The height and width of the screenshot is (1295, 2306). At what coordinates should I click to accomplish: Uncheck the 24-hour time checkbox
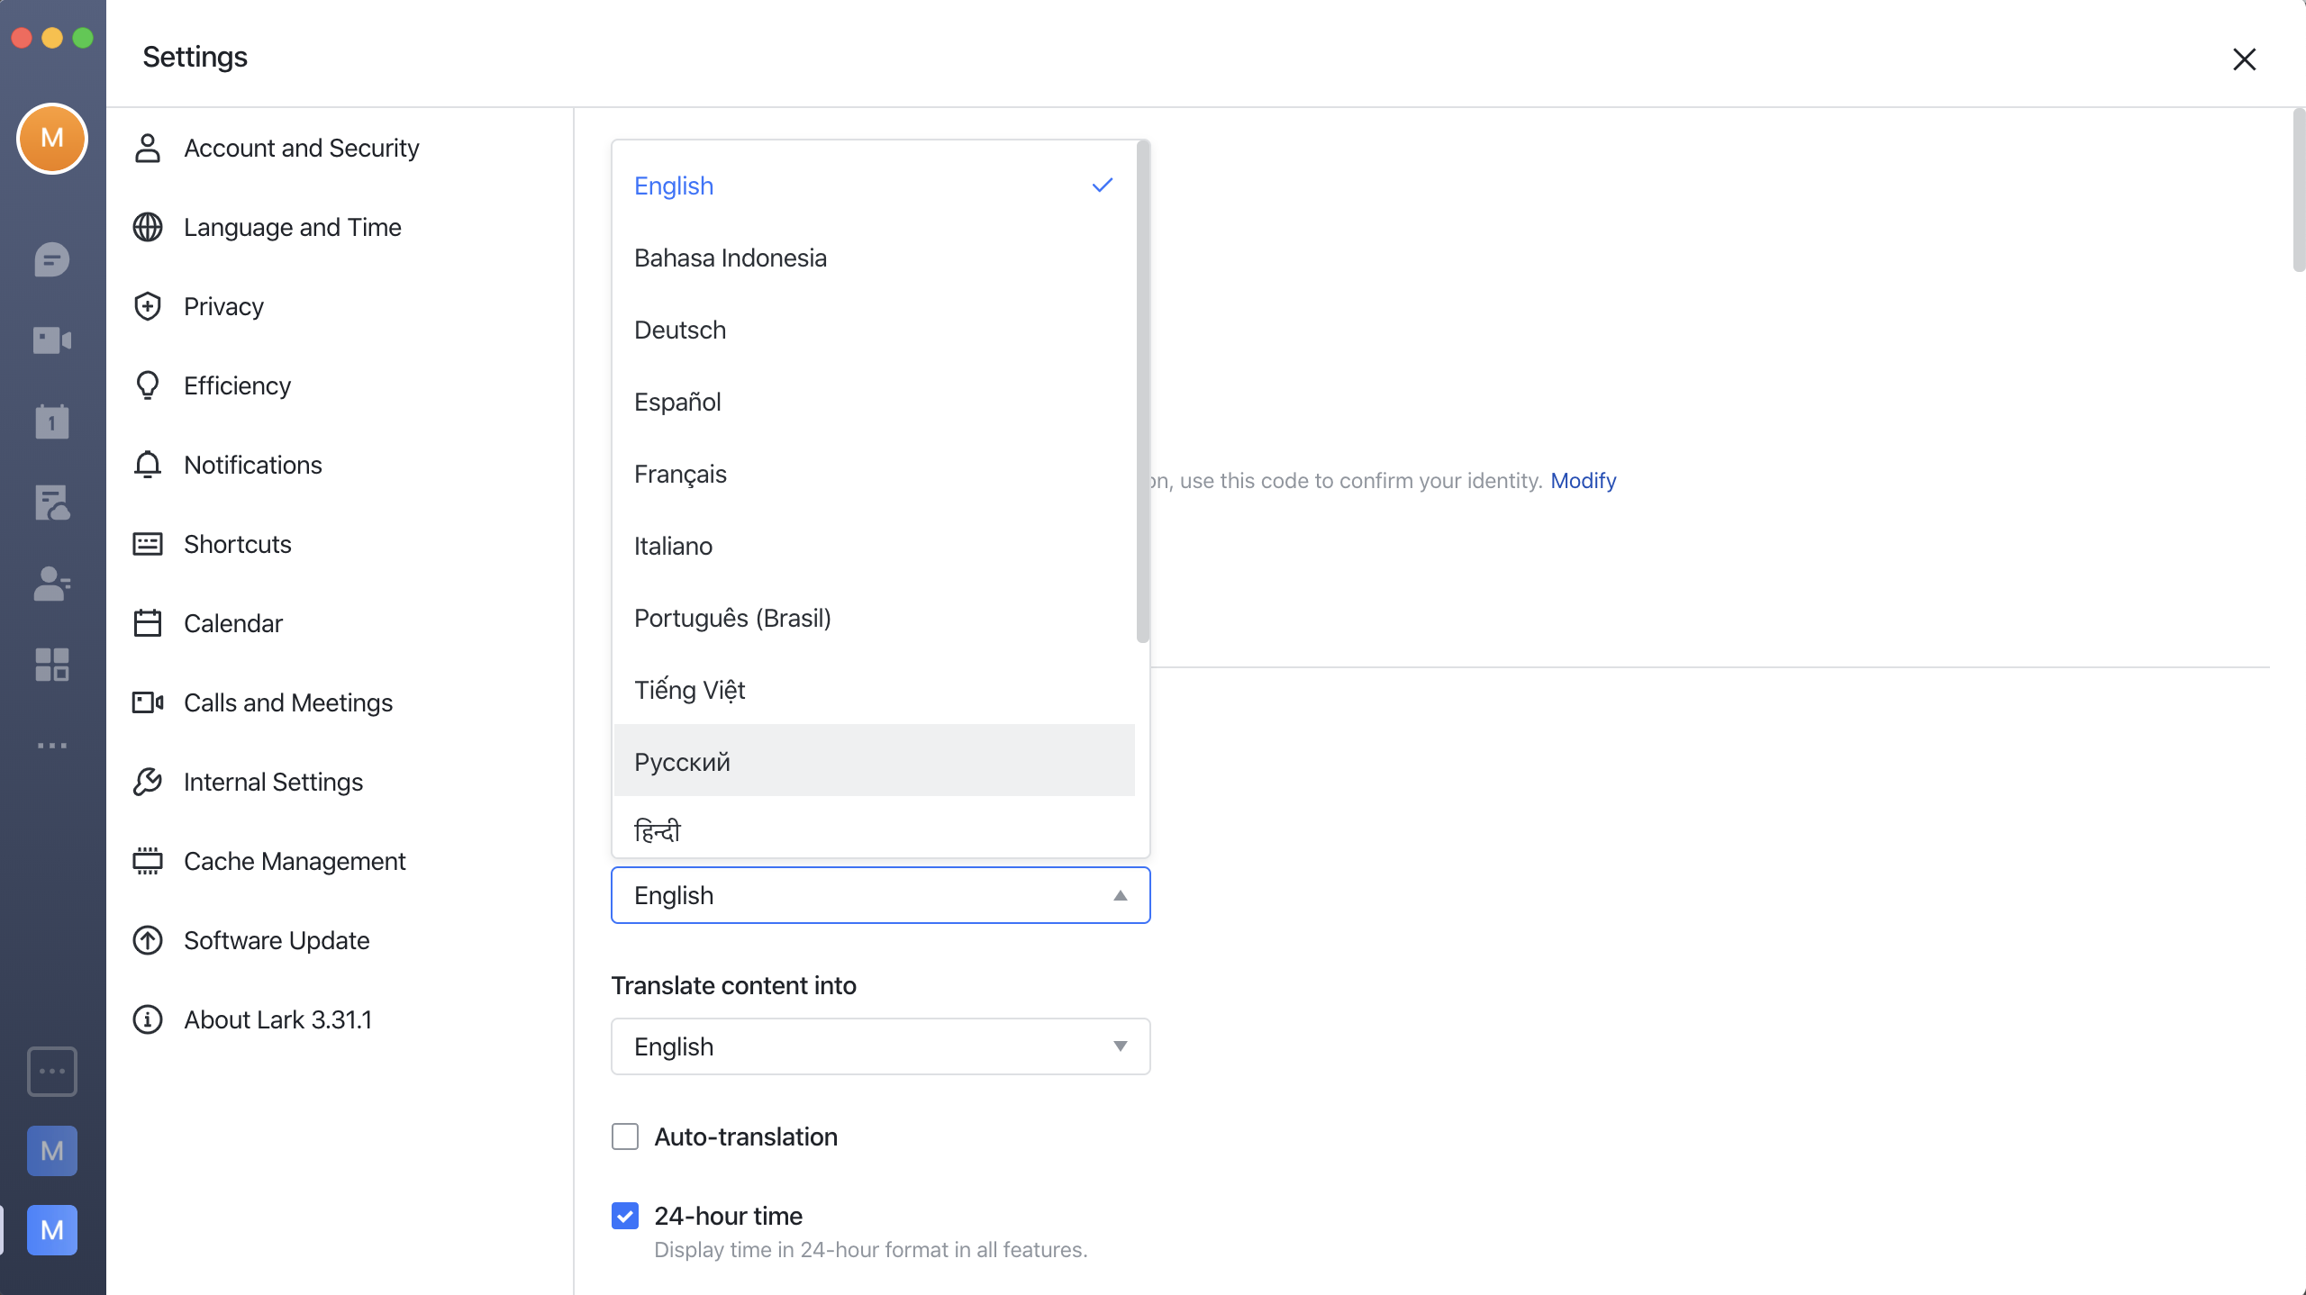click(x=625, y=1216)
